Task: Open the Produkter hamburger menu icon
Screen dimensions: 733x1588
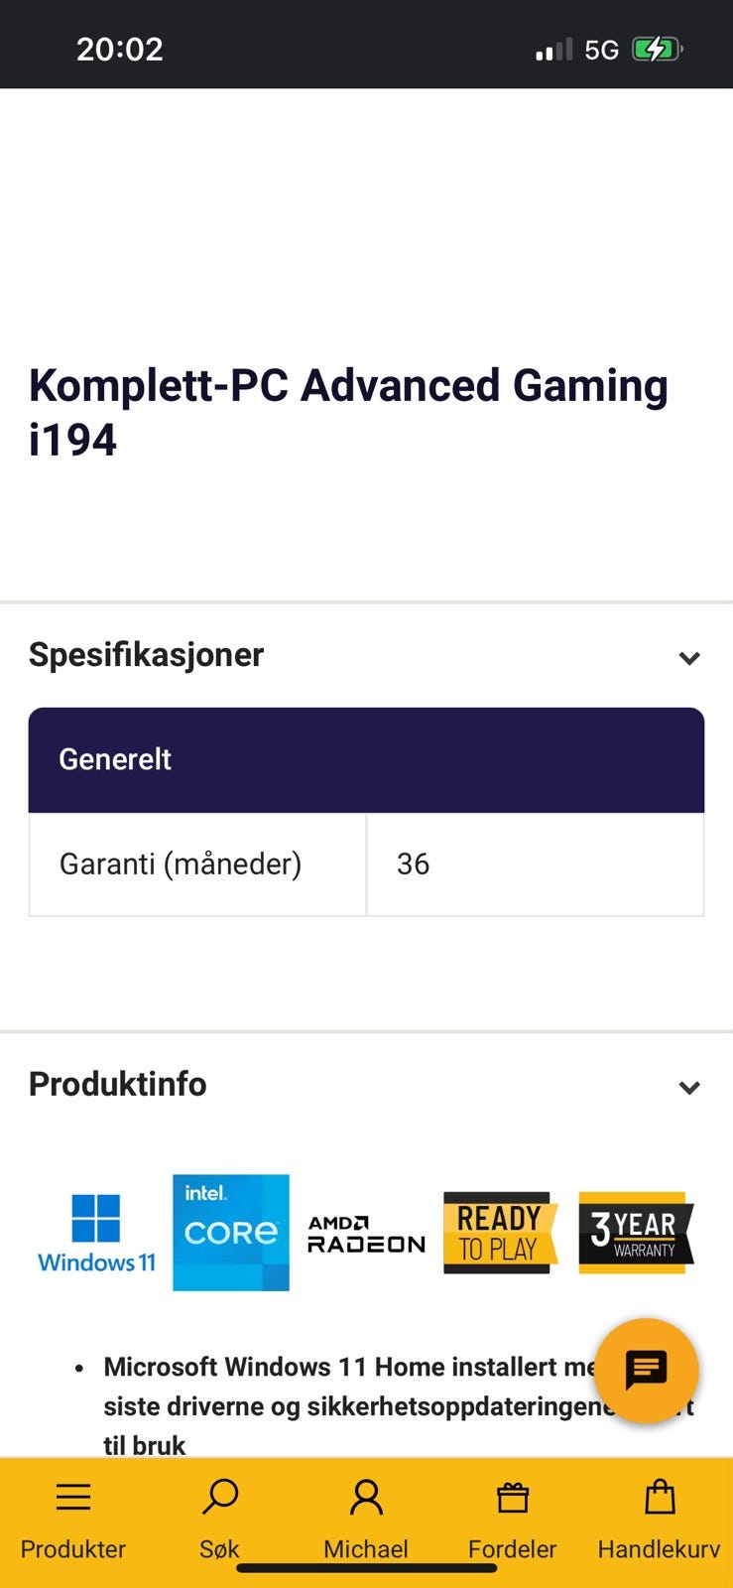Action: (x=72, y=1497)
